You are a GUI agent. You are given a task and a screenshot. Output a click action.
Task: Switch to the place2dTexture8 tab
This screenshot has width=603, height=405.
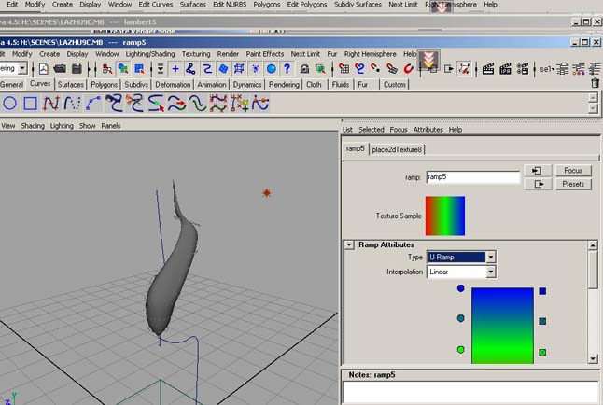tap(397, 149)
